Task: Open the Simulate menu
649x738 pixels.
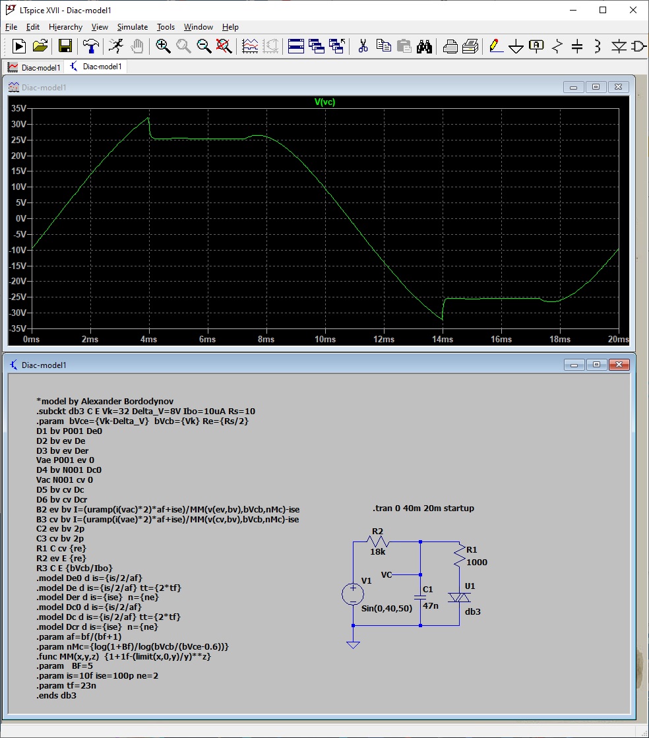Action: 133,27
